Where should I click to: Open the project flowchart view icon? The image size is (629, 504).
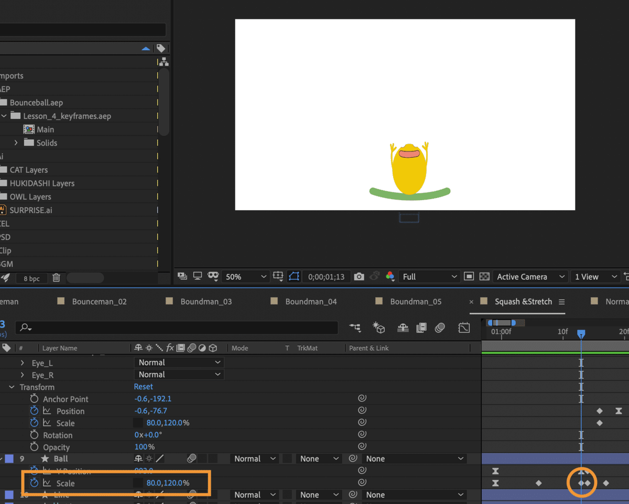click(164, 61)
